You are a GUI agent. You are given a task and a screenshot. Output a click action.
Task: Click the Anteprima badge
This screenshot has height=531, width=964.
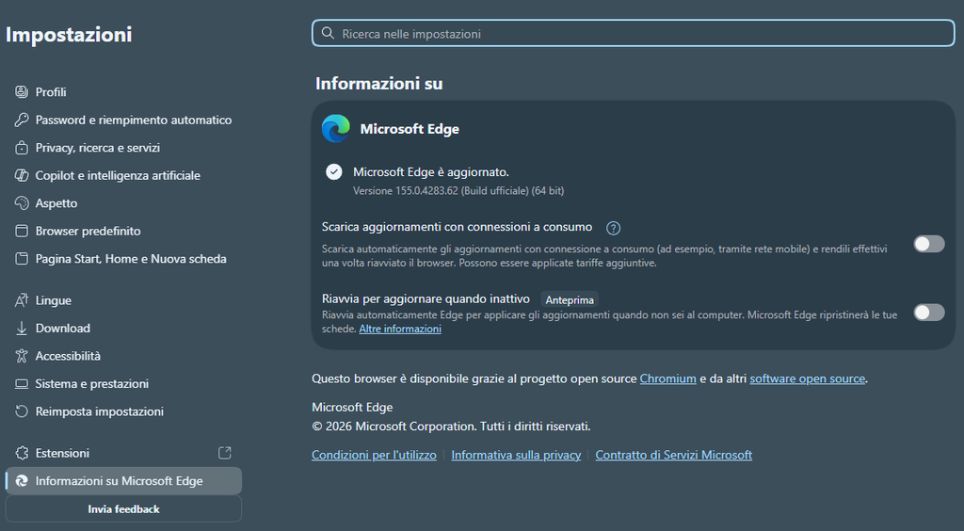tap(570, 300)
